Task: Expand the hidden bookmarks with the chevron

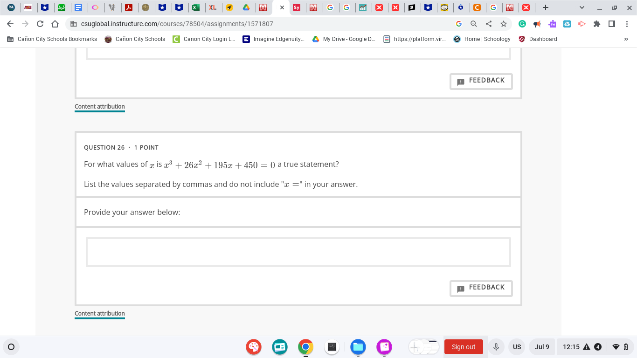Action: click(x=626, y=39)
